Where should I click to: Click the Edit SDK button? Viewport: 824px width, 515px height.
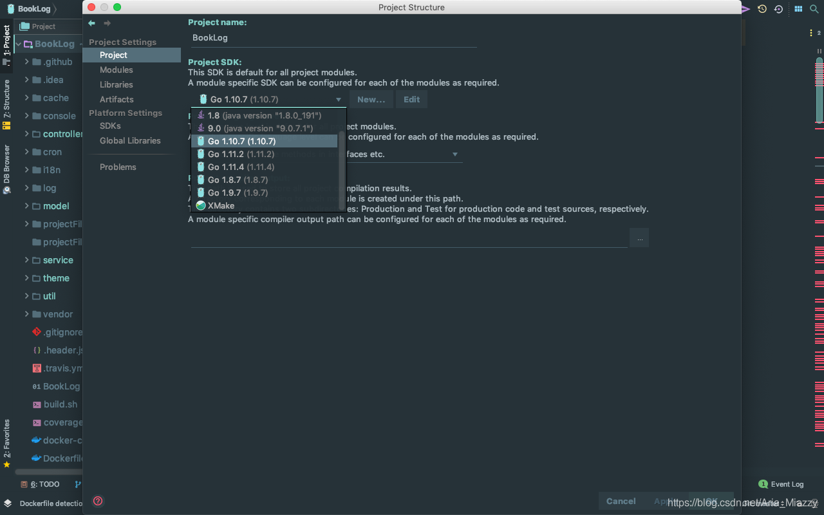click(412, 99)
